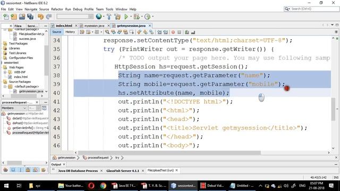Open Run Project dropdown arrow
Viewport: 340px width, 191px height.
pyautogui.click(x=131, y=16)
